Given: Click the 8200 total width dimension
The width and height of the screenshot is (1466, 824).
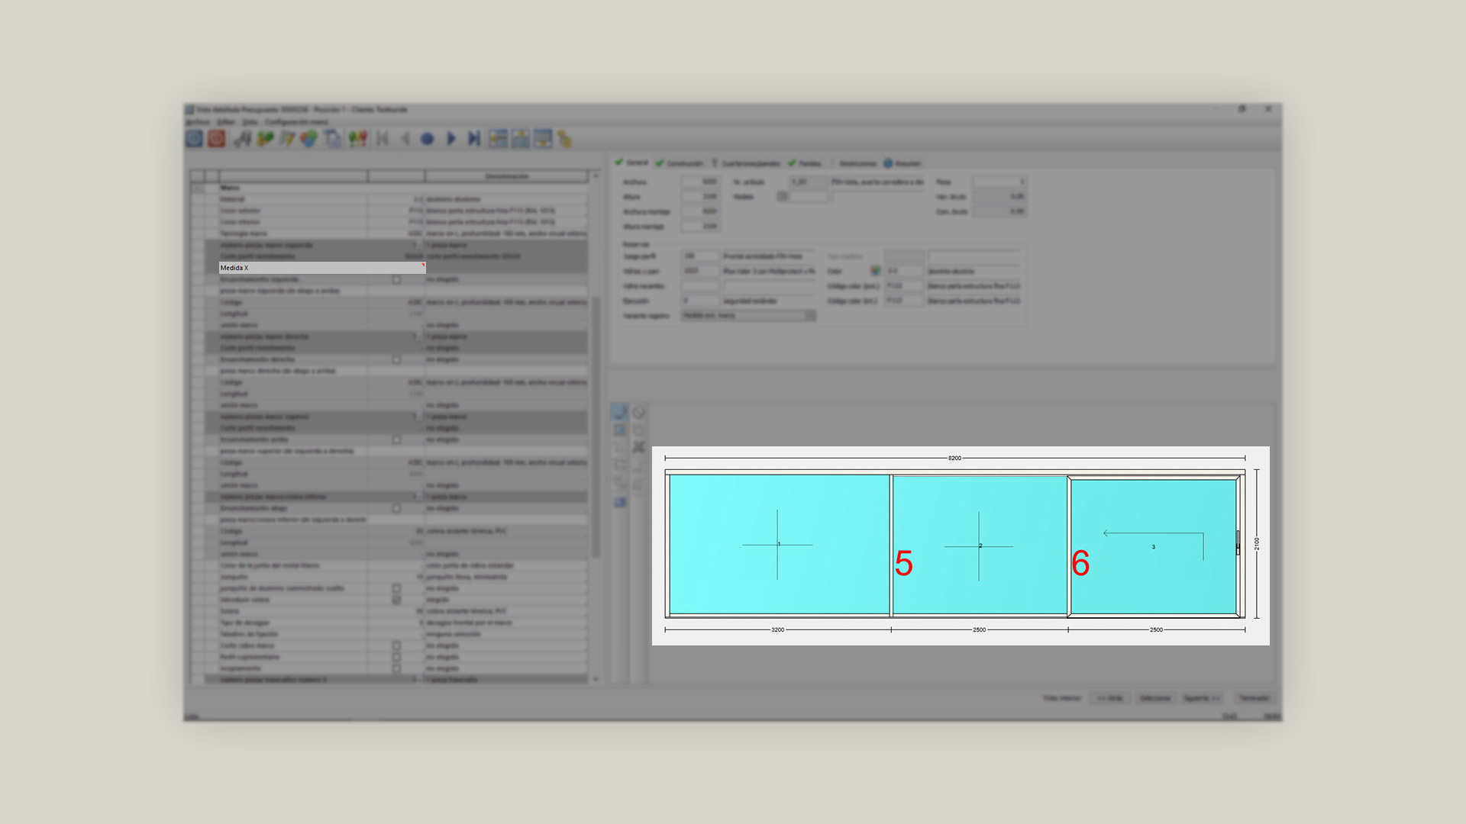Looking at the screenshot, I should point(954,459).
